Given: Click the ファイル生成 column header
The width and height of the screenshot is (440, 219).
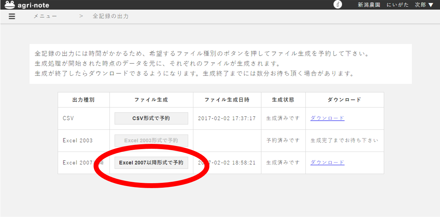Looking at the screenshot, I should (x=151, y=100).
